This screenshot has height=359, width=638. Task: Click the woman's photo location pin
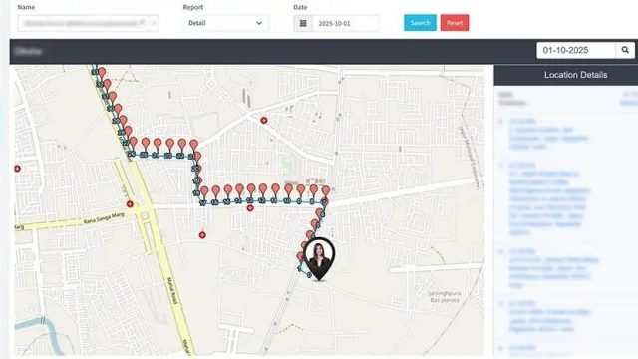coord(319,259)
